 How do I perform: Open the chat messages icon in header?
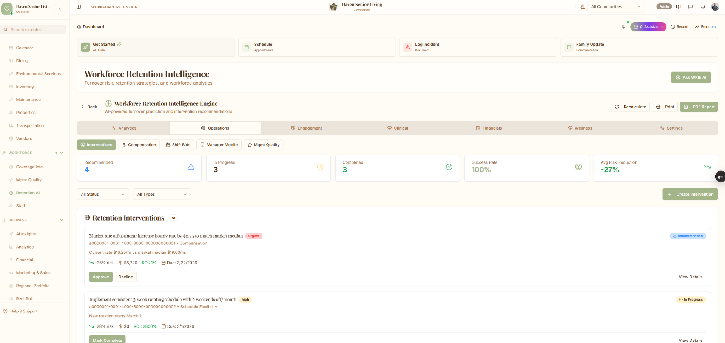pyautogui.click(x=690, y=6)
